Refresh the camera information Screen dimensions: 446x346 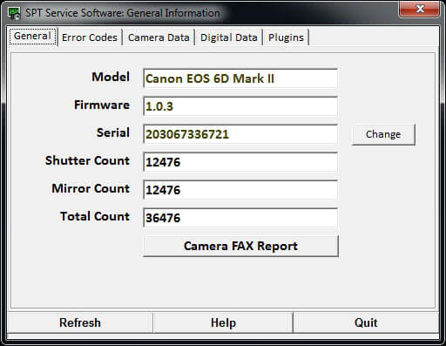click(x=80, y=322)
